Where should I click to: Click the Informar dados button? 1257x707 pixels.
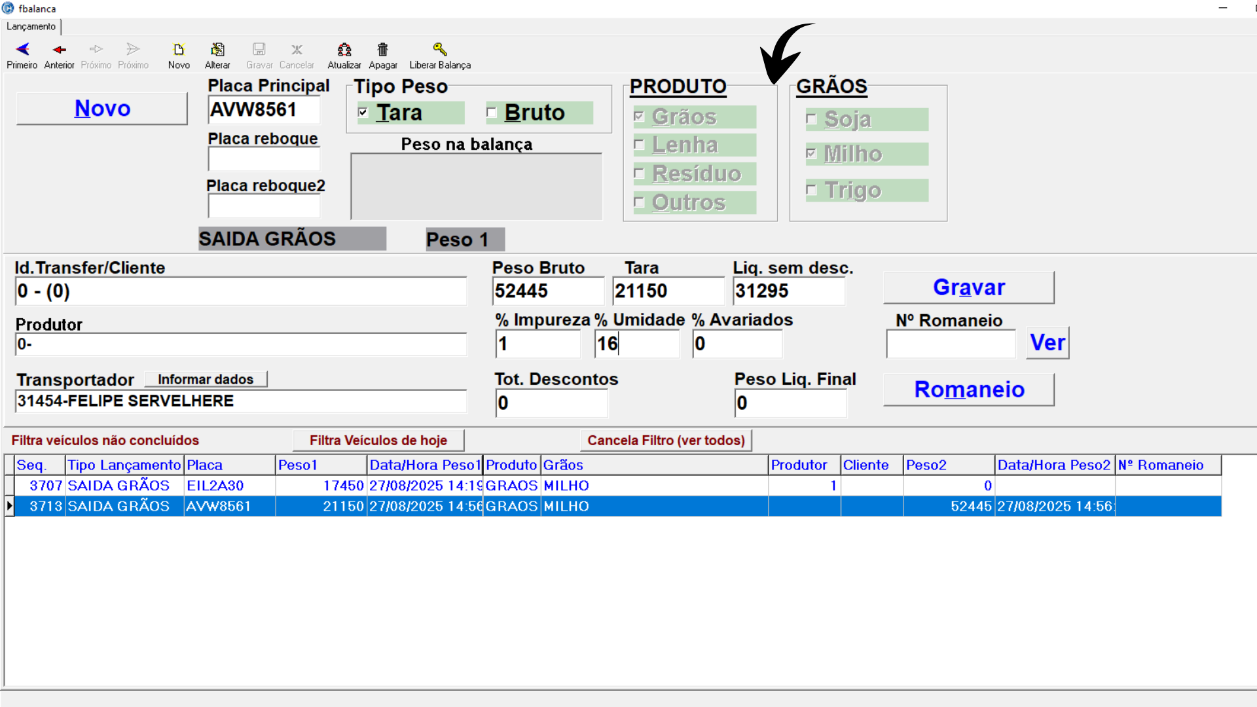coord(206,380)
